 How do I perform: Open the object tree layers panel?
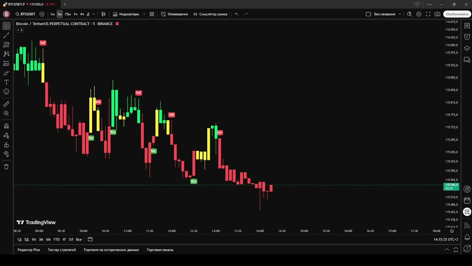coord(467,48)
